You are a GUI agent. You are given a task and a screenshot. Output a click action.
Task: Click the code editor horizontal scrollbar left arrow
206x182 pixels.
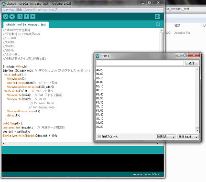click(4, 143)
